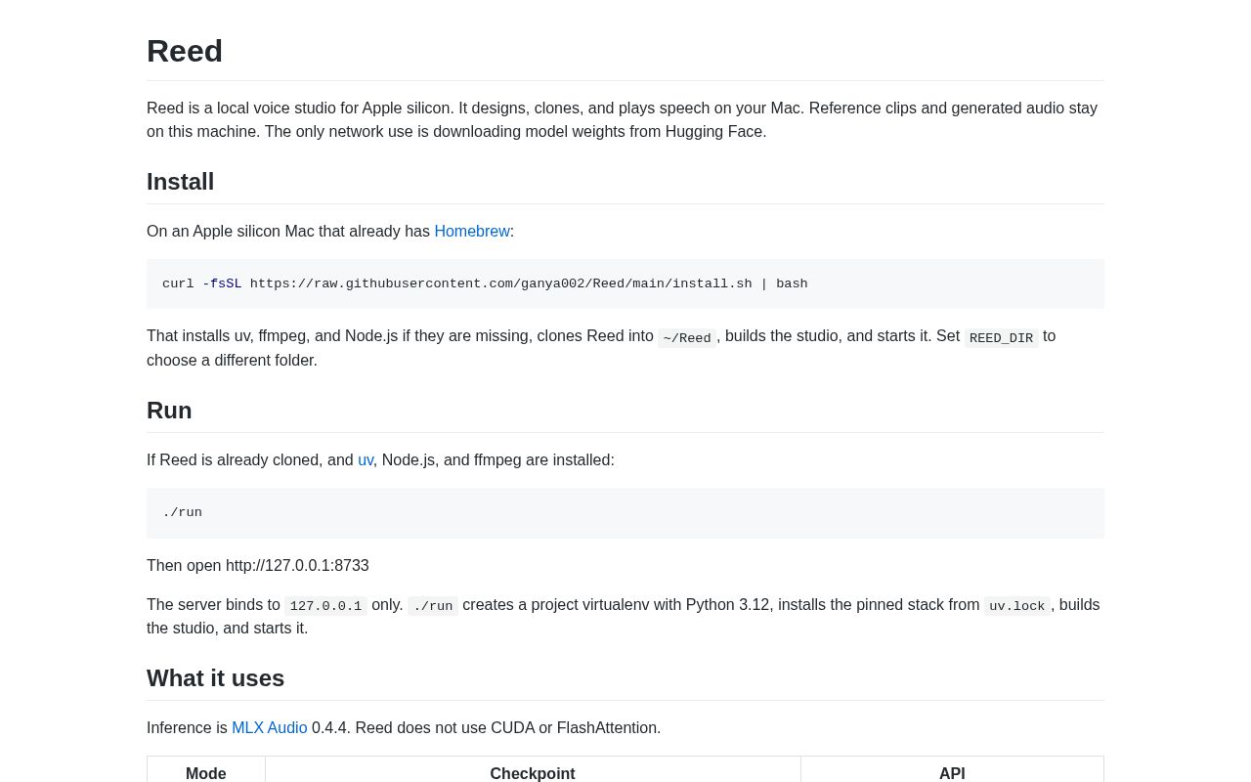The width and height of the screenshot is (1251, 782).
Task: Click the curl install command code block
Action: [x=625, y=284]
